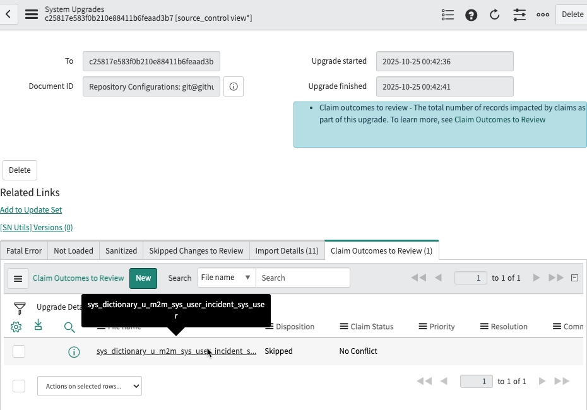Show Document ID record info icon
This screenshot has height=410, width=587.
(234, 86)
